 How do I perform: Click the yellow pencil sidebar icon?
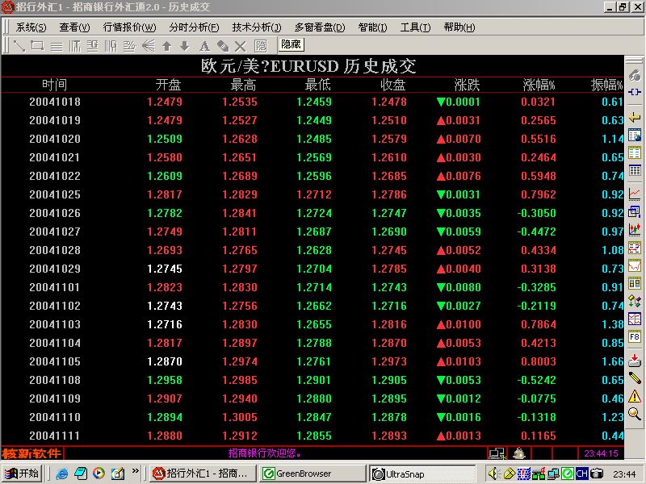(635, 378)
